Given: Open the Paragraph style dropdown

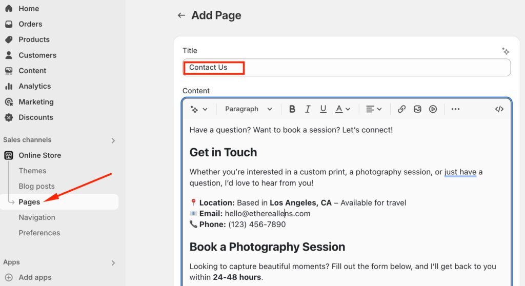Looking at the screenshot, I should [249, 109].
